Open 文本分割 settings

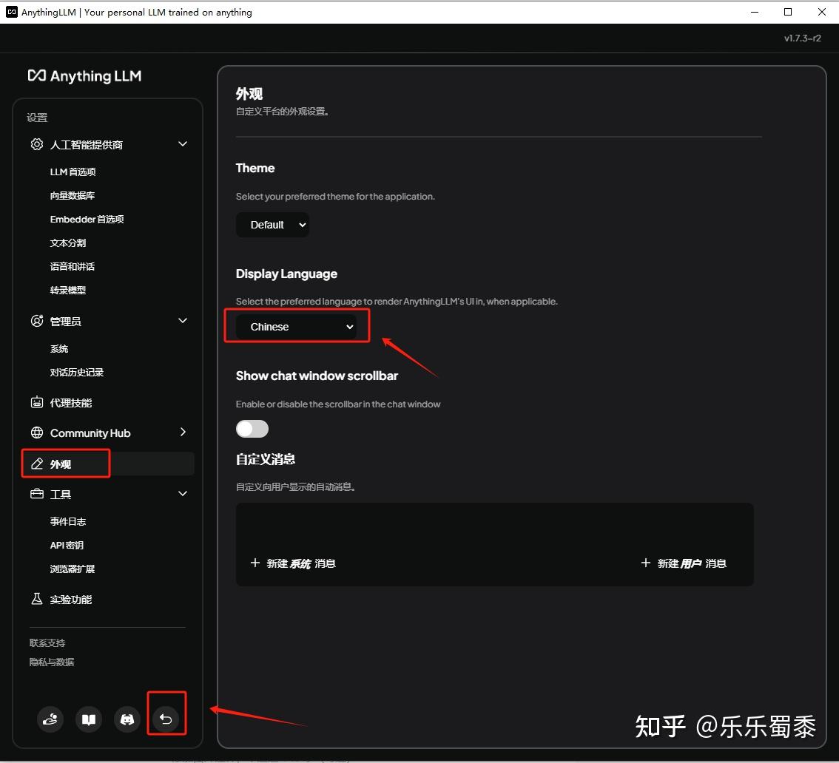click(x=68, y=243)
